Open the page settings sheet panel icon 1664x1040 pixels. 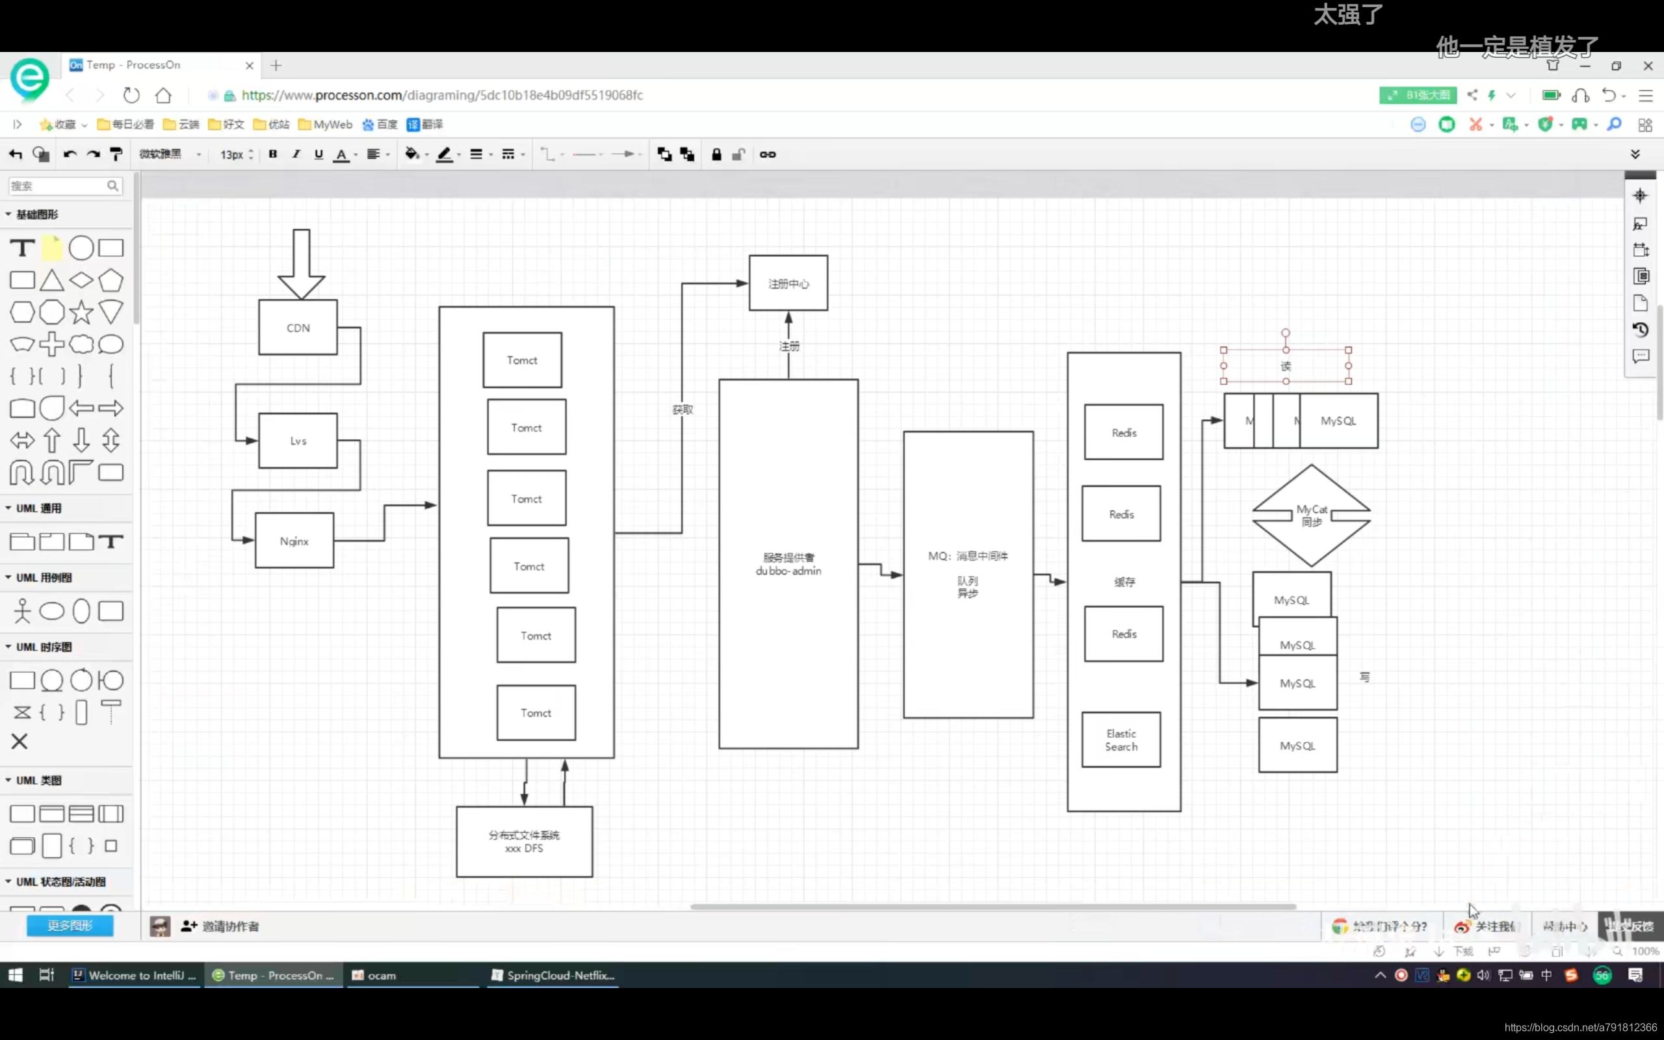(1640, 304)
